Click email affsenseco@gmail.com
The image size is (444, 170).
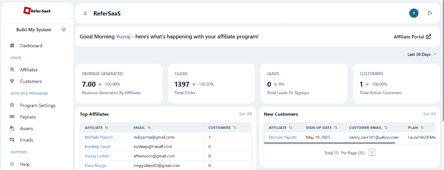pos(154,156)
